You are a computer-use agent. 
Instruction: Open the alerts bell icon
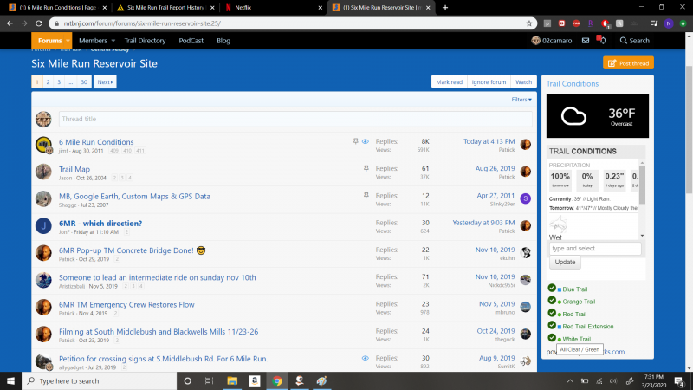point(603,41)
